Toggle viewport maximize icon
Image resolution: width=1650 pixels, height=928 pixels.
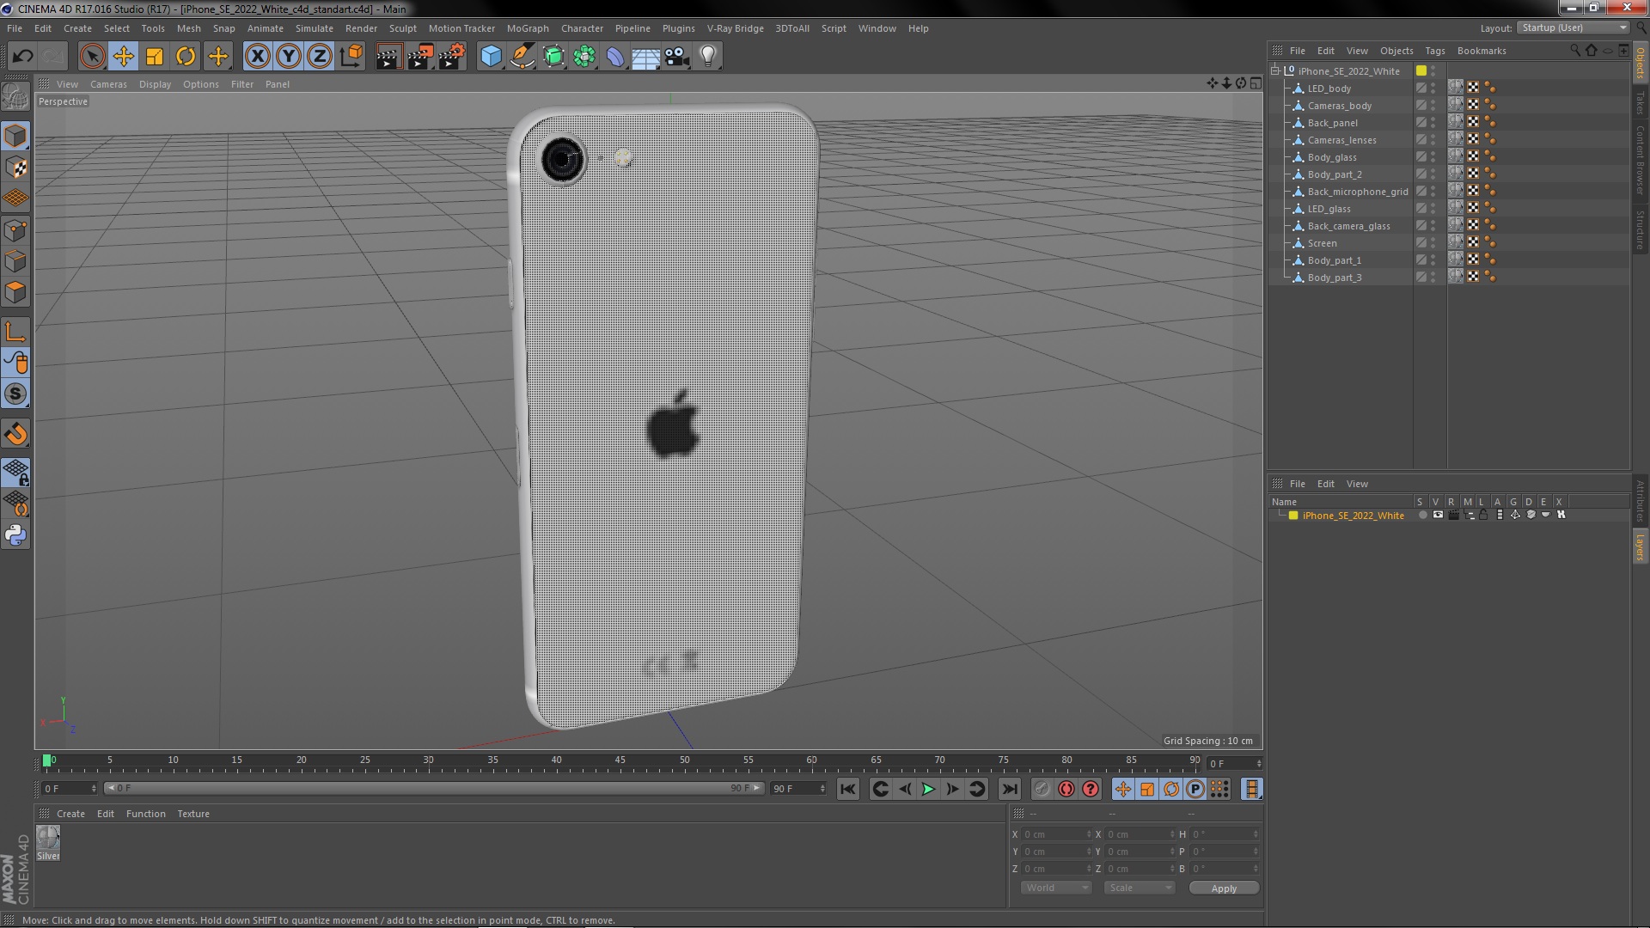[1256, 83]
